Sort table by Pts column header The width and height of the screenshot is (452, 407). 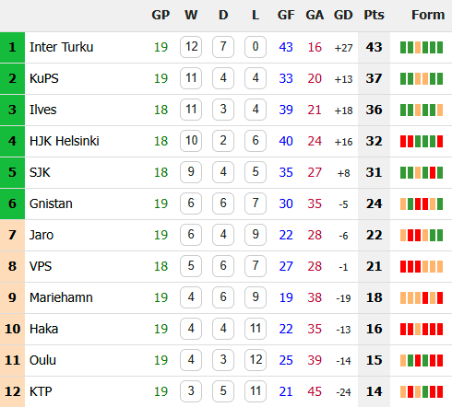(374, 15)
